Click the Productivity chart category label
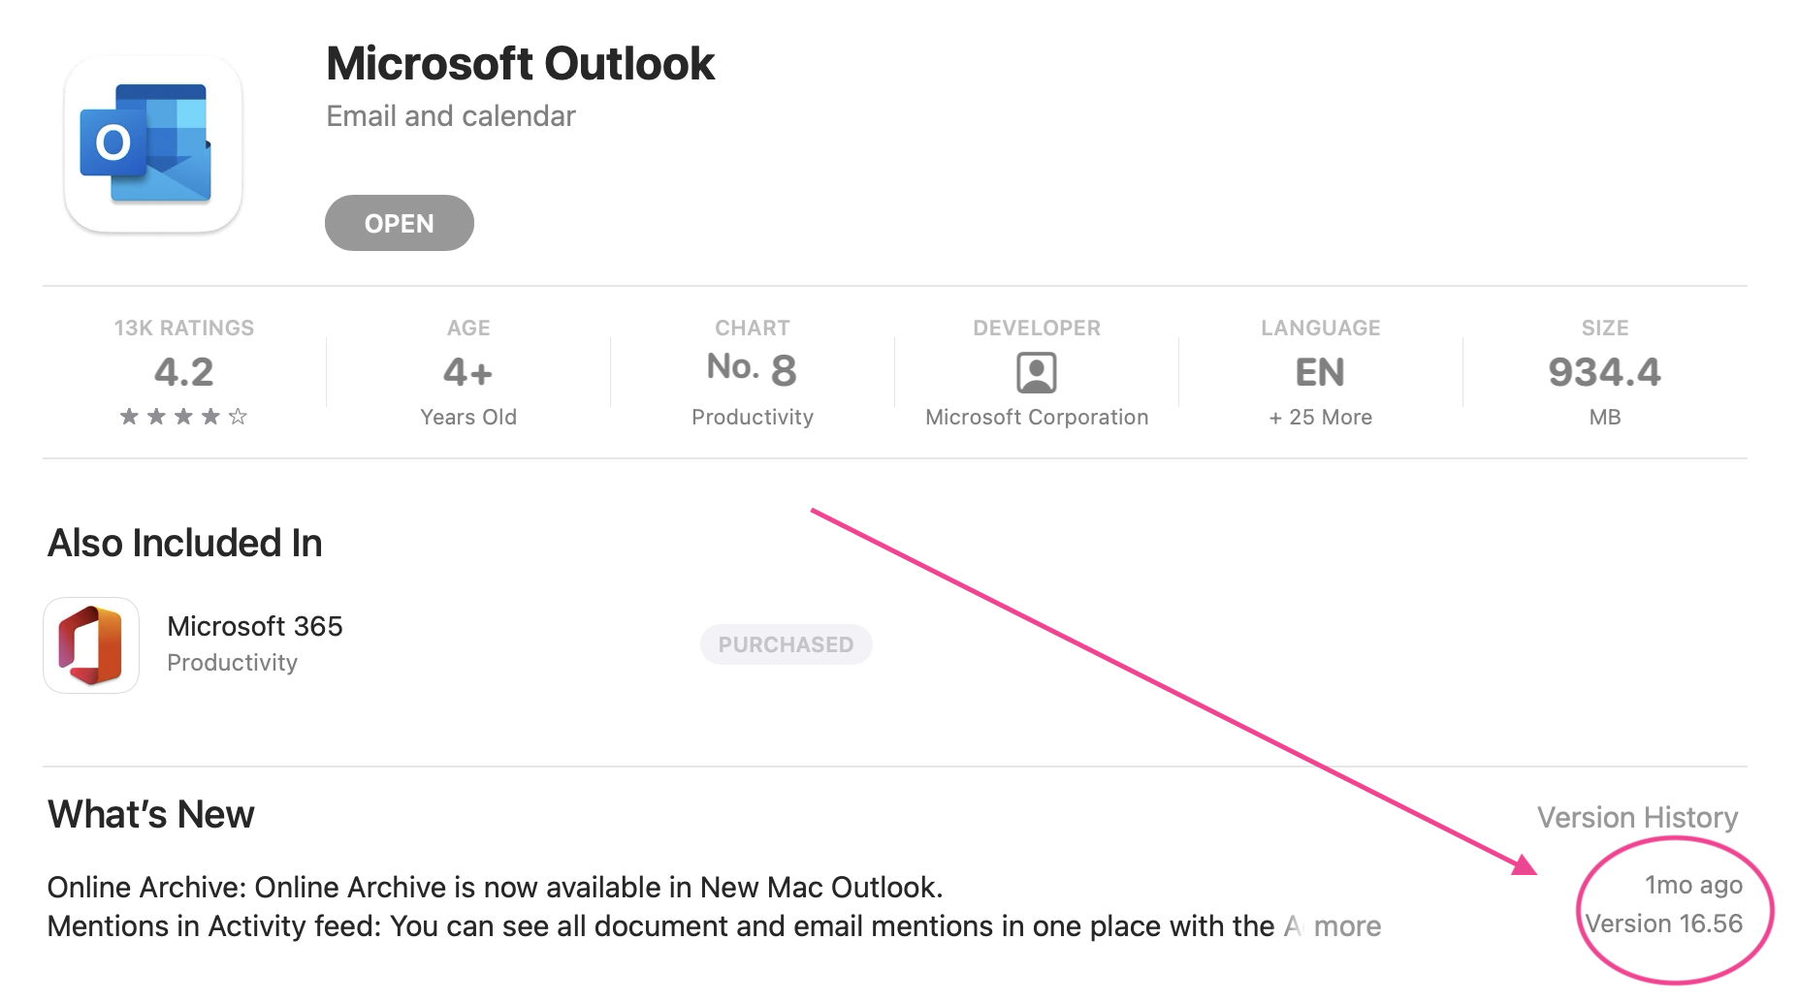This screenshot has height=1002, width=1800. pyautogui.click(x=752, y=417)
